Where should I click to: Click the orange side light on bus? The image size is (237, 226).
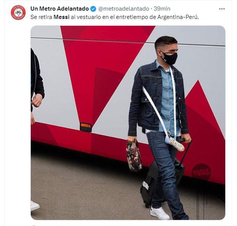coord(86,127)
